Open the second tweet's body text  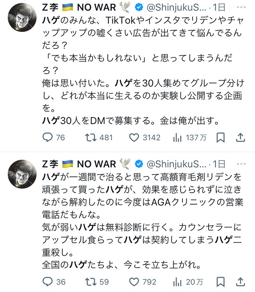pos(142,221)
